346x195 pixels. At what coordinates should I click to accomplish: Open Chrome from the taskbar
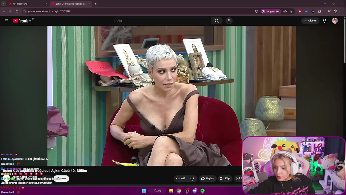coord(179,191)
